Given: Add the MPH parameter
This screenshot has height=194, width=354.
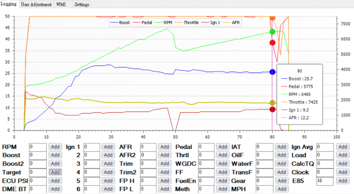Looking at the screenshot, I should point(282,189).
